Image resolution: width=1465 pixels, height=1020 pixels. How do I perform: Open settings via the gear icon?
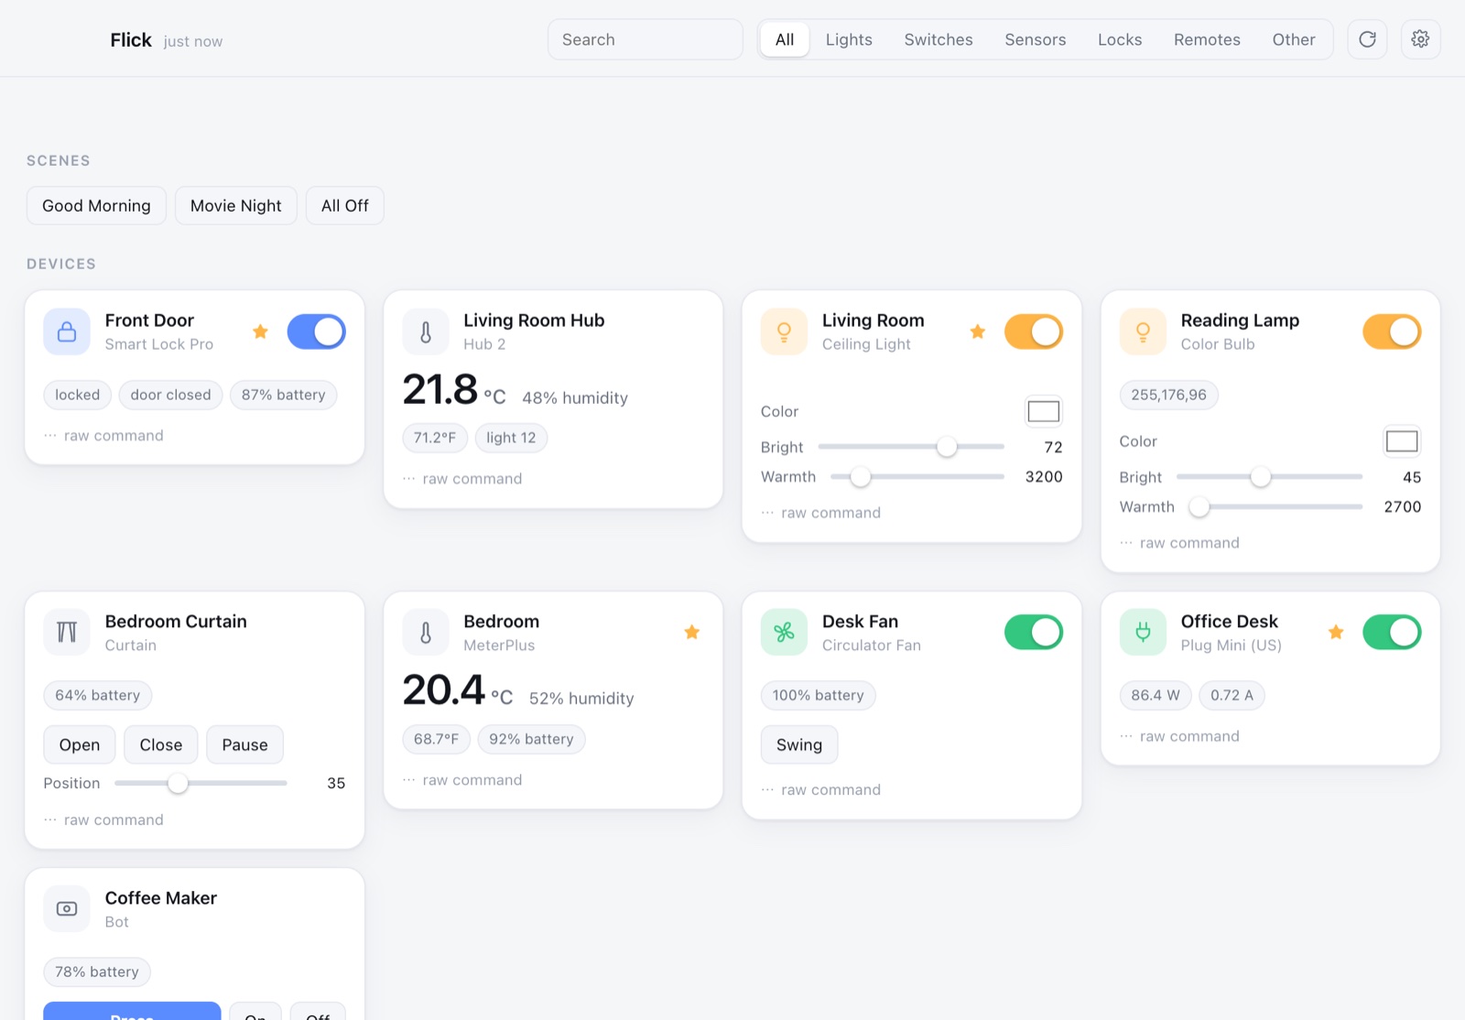click(x=1420, y=39)
